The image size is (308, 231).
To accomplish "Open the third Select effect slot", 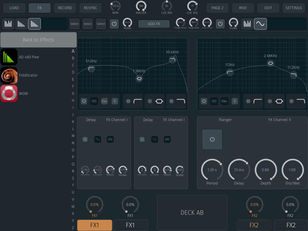I will [101, 24].
